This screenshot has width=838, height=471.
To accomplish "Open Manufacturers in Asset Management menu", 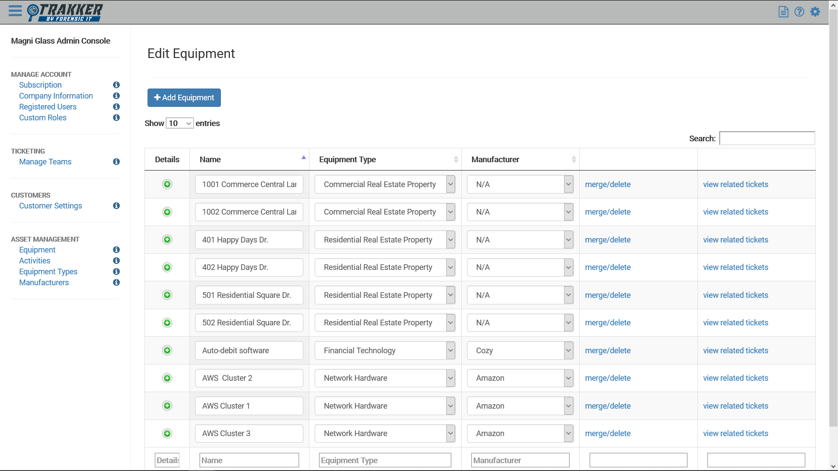I will [44, 283].
